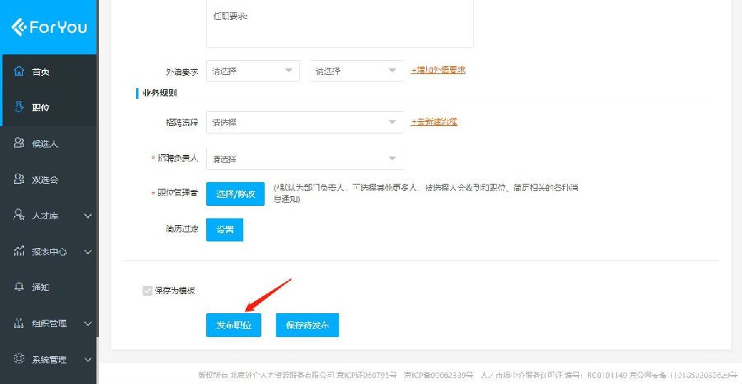Open the second 外语要求 level dropdown

(x=355, y=71)
